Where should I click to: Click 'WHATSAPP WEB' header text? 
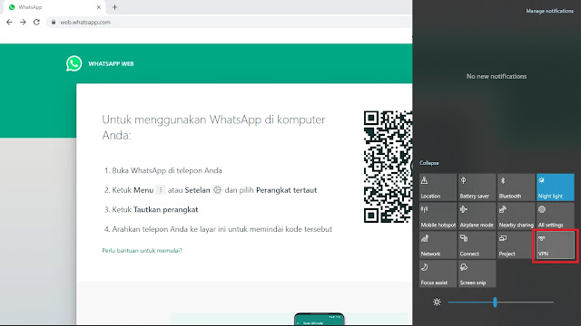point(111,64)
